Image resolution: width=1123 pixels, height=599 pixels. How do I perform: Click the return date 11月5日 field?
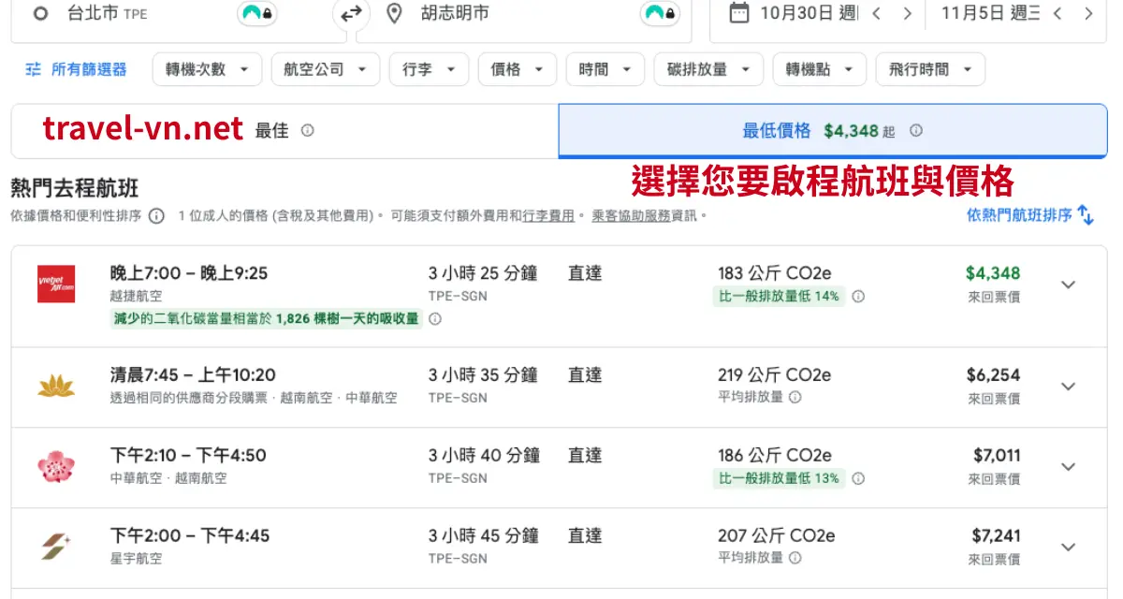click(x=991, y=13)
